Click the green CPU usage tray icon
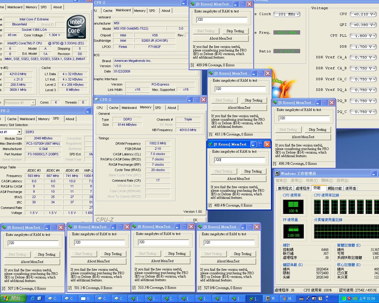 344,299
